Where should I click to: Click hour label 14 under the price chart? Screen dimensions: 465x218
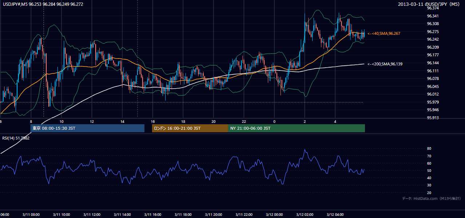tap(122, 121)
